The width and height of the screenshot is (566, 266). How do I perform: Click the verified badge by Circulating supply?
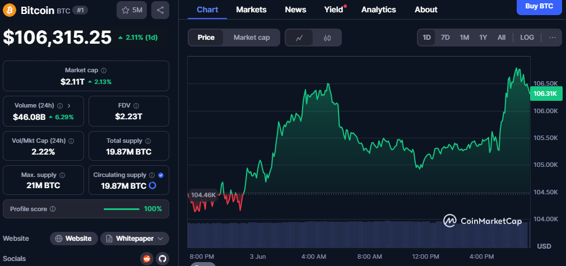[x=161, y=175]
